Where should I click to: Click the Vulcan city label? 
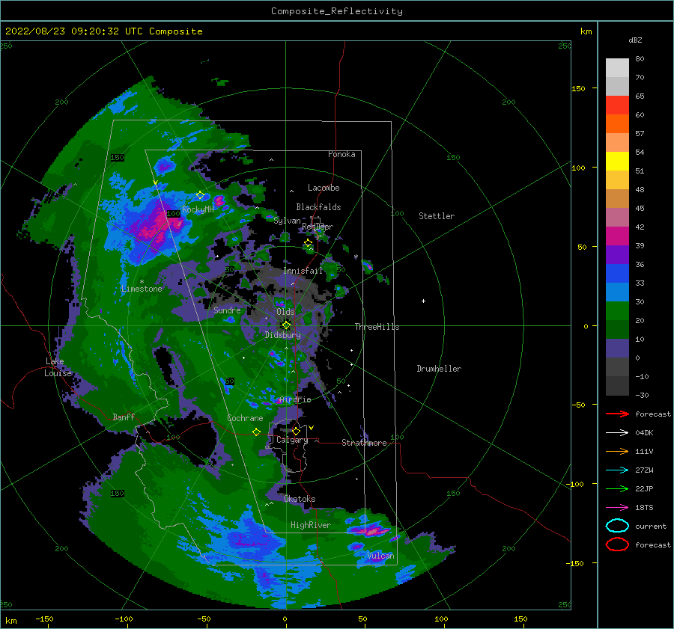click(380, 556)
